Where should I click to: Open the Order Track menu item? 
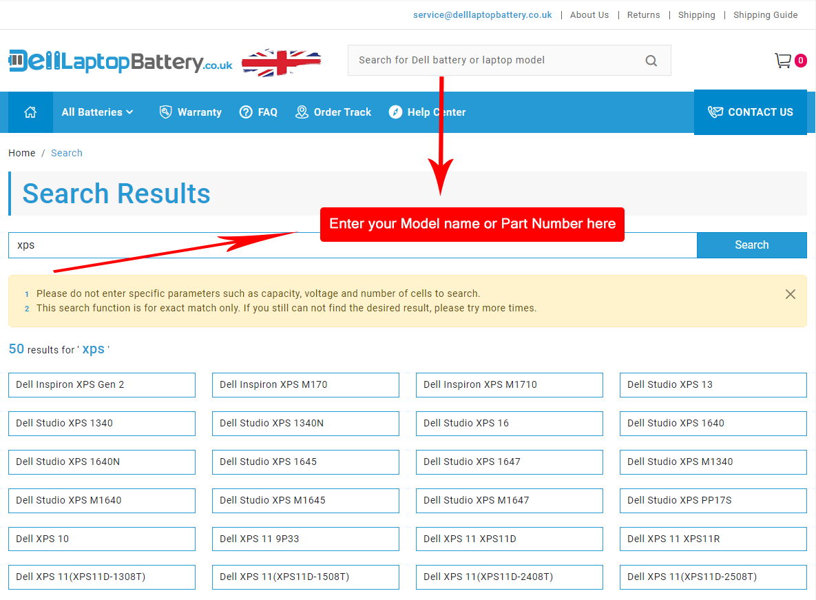tap(333, 112)
